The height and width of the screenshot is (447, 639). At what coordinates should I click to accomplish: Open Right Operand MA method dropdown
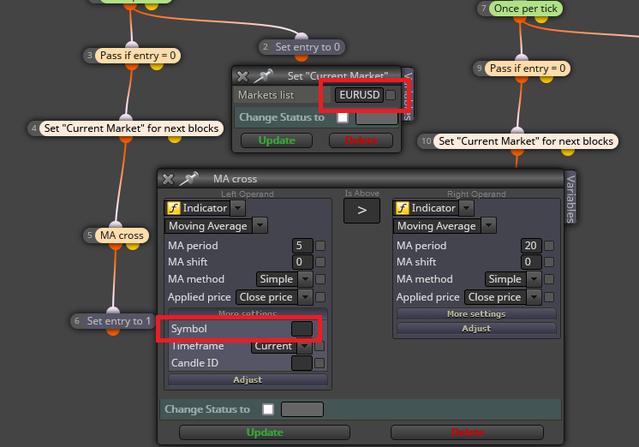[x=534, y=279]
